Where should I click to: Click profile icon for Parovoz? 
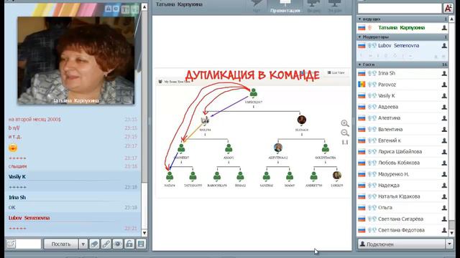(x=444, y=85)
